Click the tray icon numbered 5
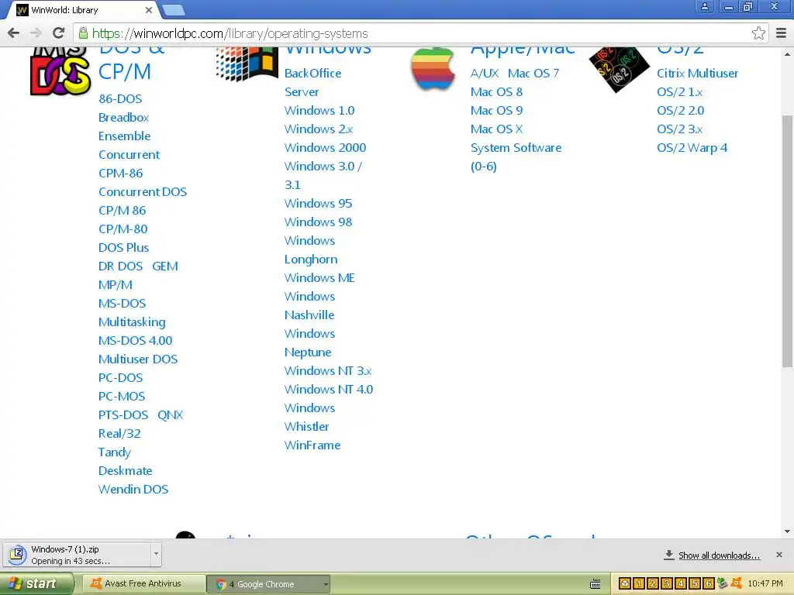794x595 pixels. click(x=695, y=584)
